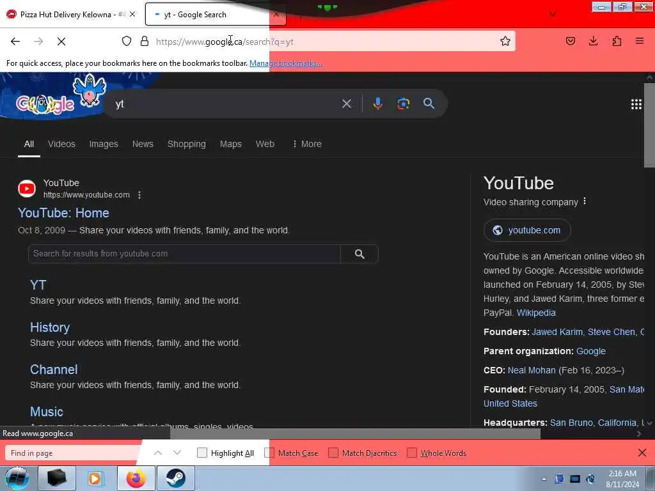Open the Google apps grid
The width and height of the screenshot is (655, 491).
coord(636,104)
